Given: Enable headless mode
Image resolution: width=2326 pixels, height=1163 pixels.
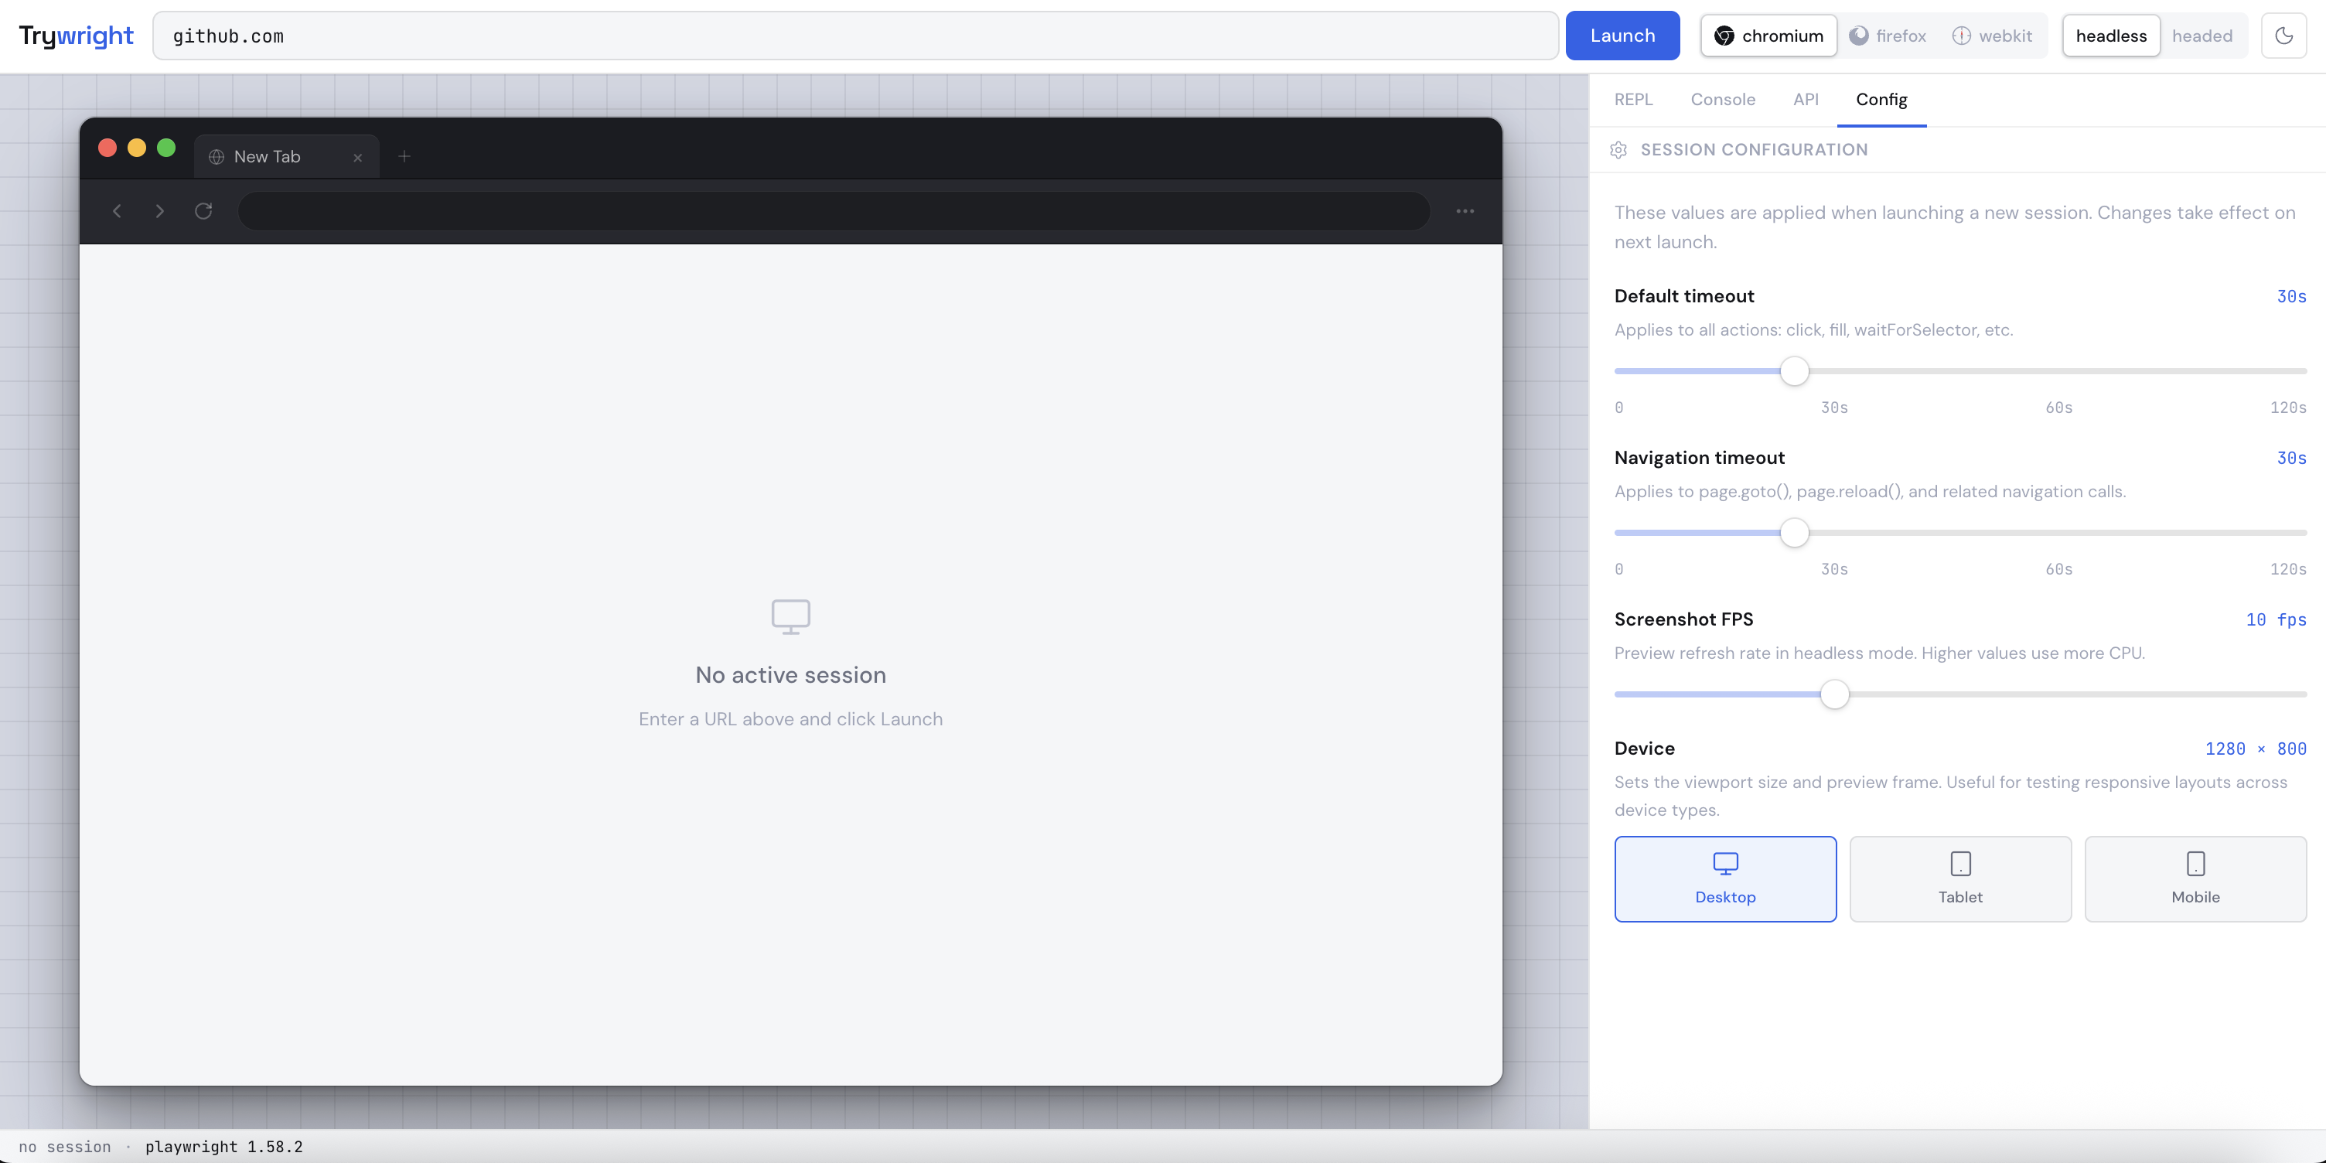Looking at the screenshot, I should (2111, 36).
